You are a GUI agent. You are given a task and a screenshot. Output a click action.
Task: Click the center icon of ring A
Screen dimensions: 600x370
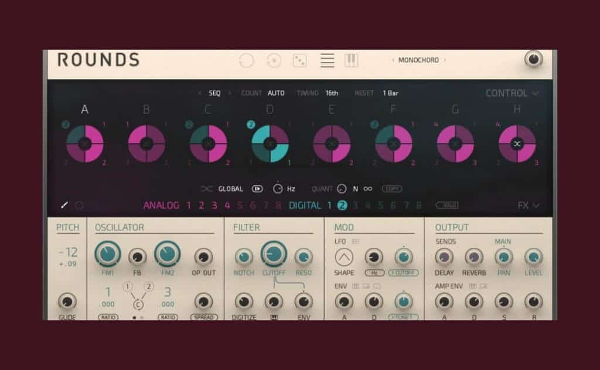coord(84,144)
